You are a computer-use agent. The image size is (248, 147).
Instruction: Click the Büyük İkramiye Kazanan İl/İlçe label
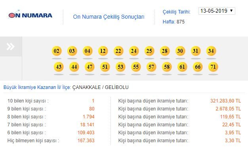coord(37,87)
